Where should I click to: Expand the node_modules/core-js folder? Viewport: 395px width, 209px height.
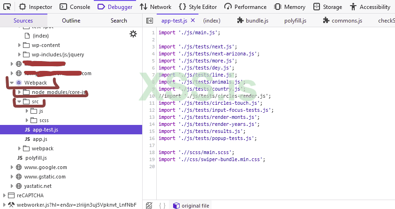20,92
